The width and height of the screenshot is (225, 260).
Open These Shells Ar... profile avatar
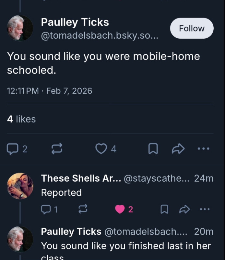coord(20,186)
